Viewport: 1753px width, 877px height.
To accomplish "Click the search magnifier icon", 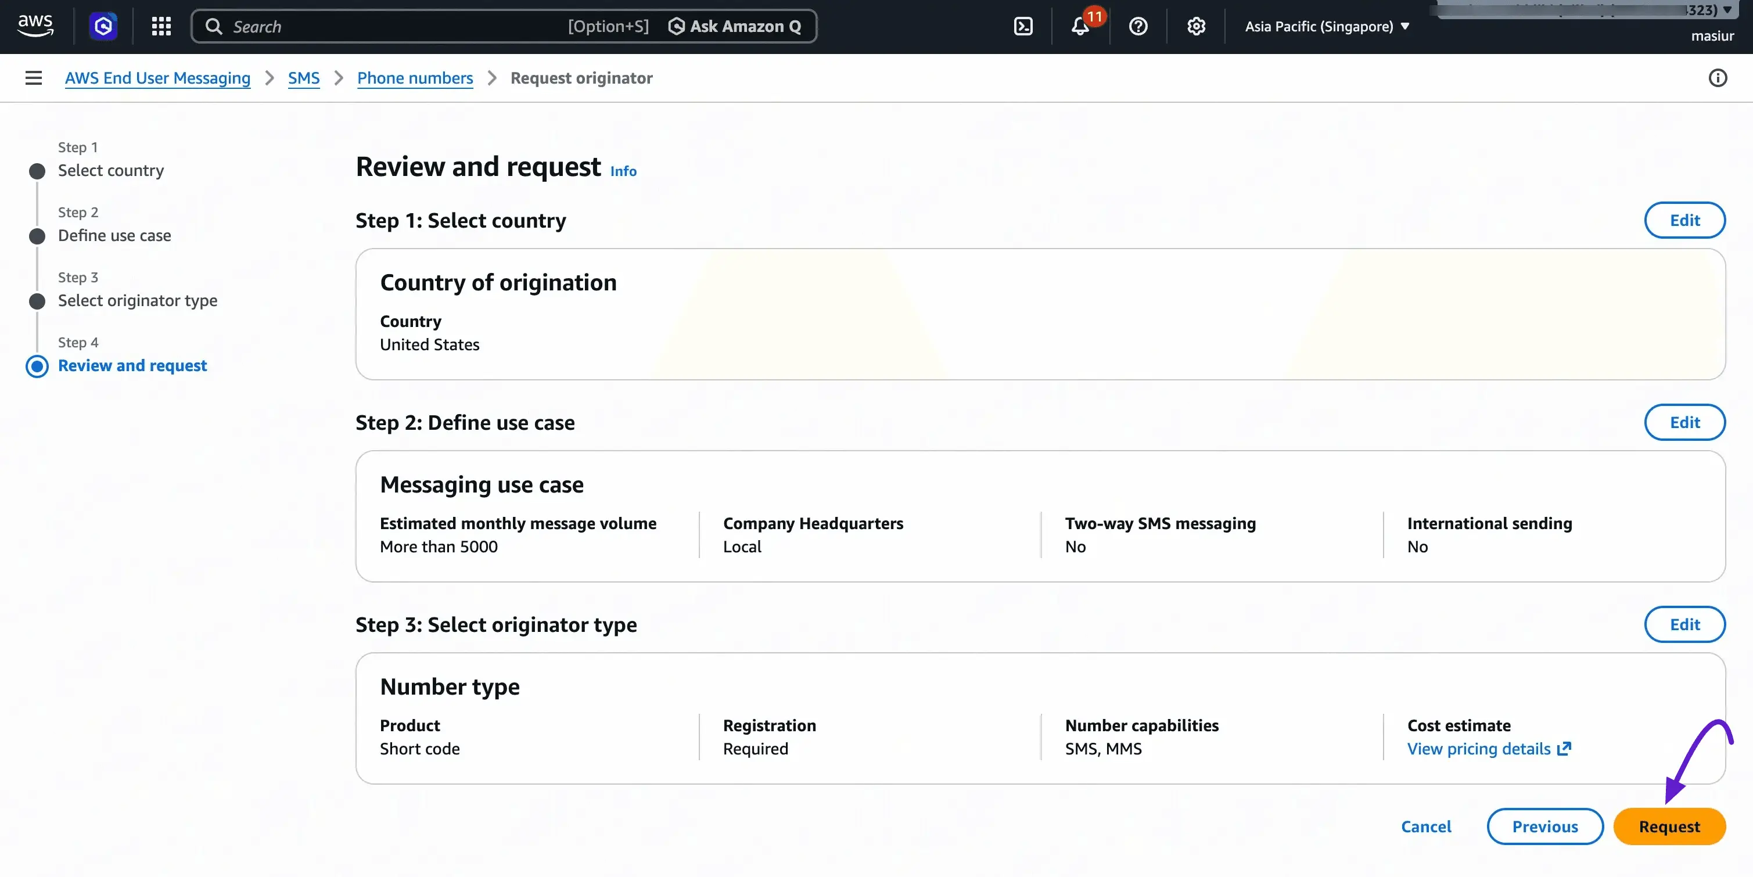I will [214, 27].
